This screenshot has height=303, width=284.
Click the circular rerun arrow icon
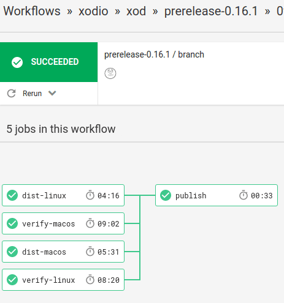12,94
